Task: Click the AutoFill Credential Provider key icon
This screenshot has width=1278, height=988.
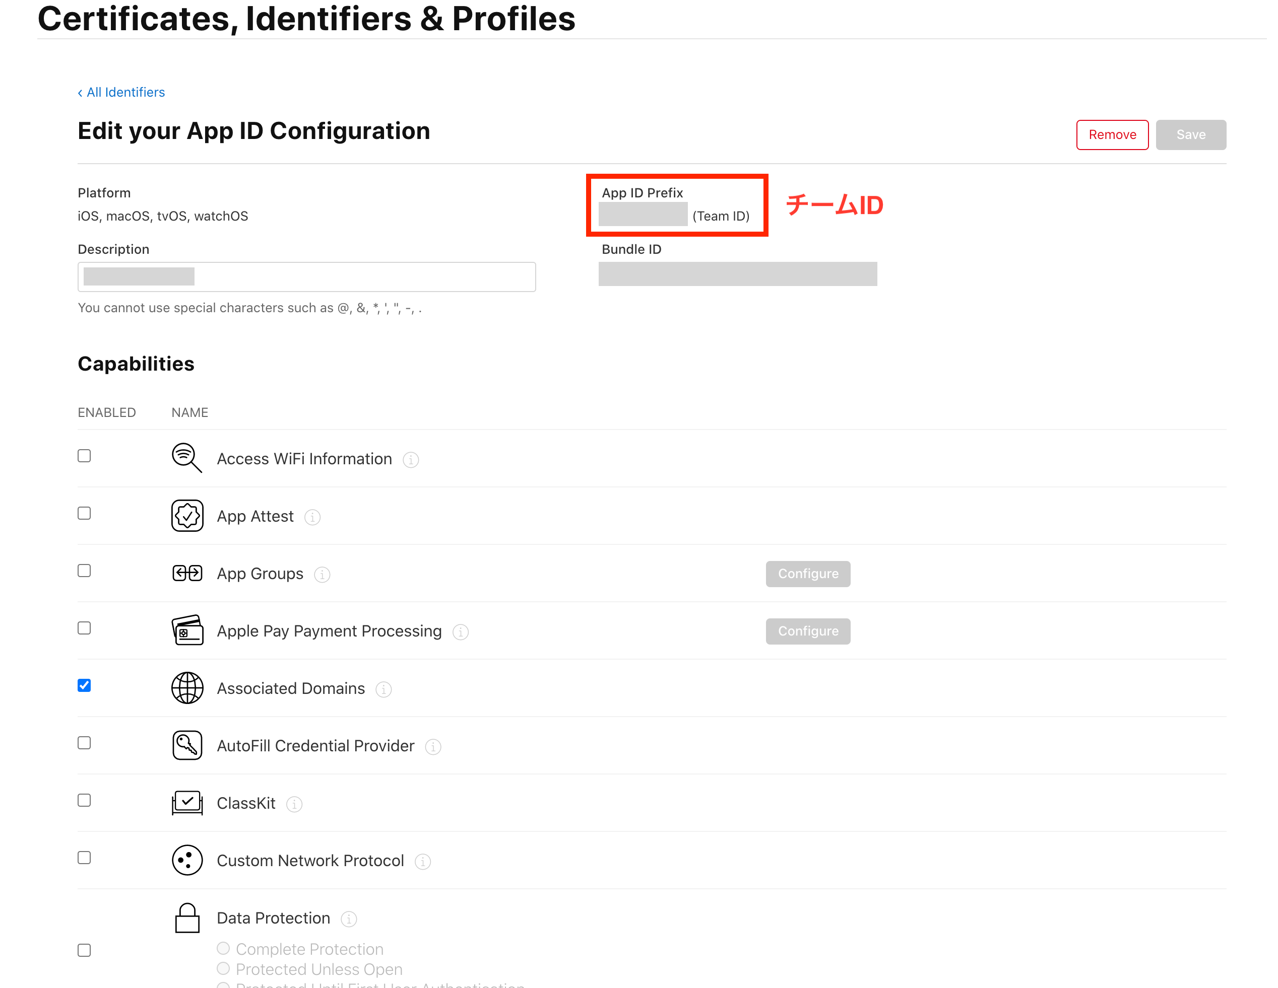Action: click(x=187, y=745)
